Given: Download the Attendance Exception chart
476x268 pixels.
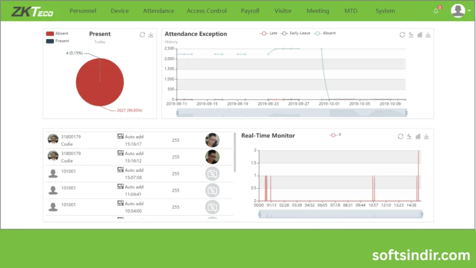Looking at the screenshot, I should tap(428, 35).
